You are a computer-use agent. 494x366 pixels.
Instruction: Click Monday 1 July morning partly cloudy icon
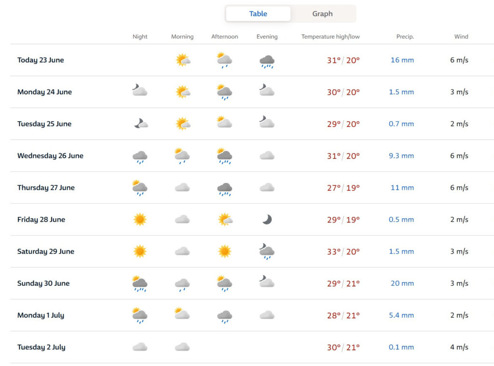pyautogui.click(x=182, y=315)
